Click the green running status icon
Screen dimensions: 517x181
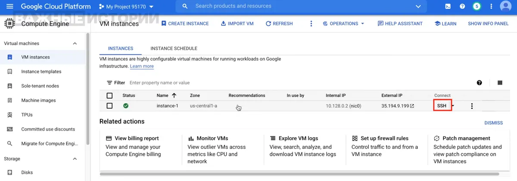[x=126, y=106]
